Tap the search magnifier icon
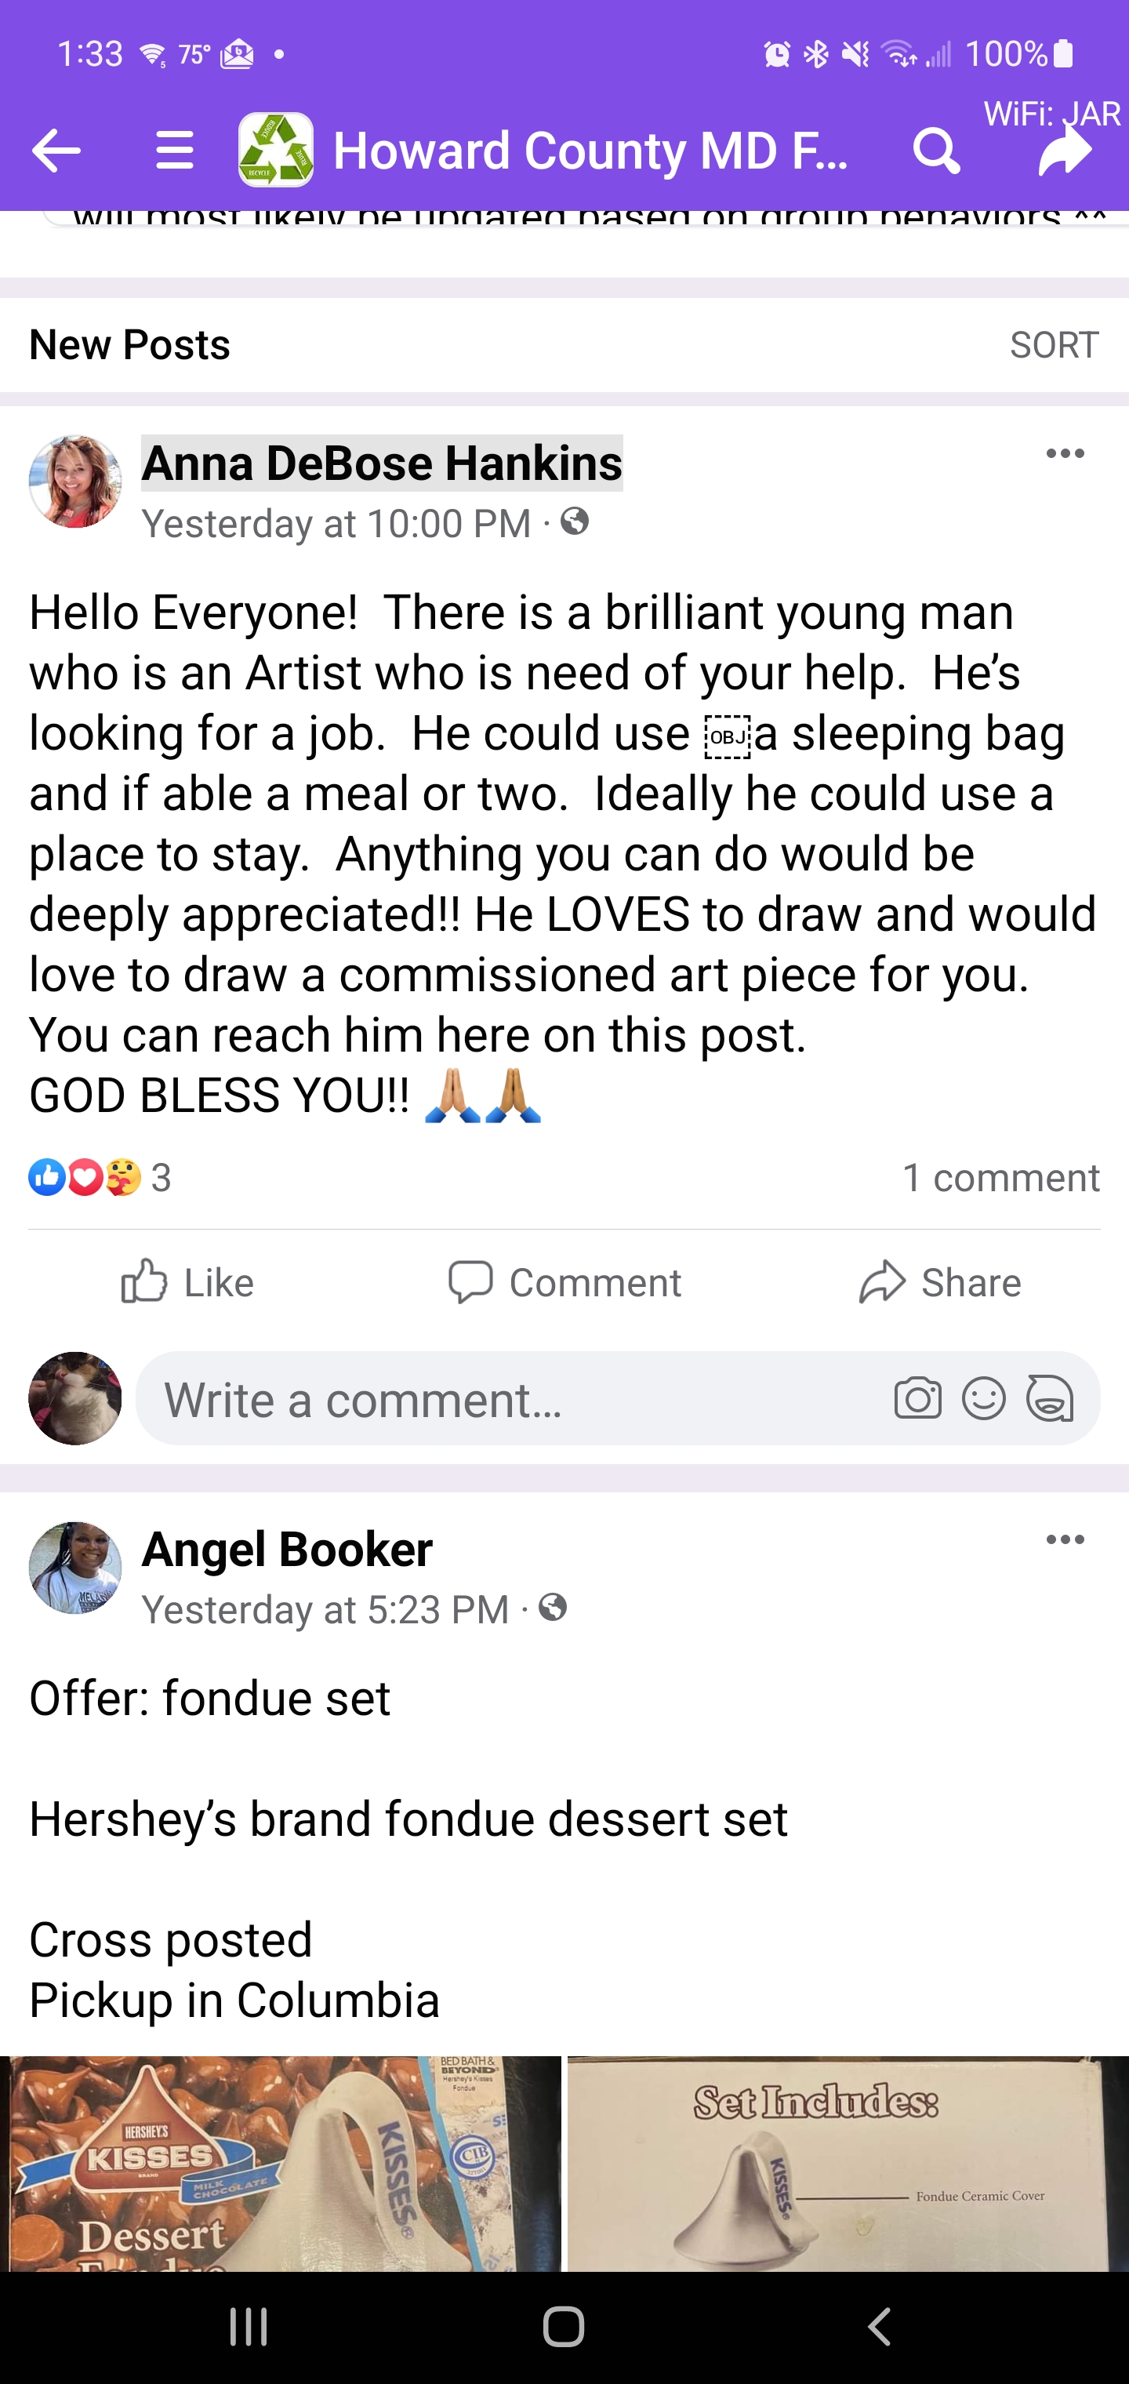1129x2384 pixels. (935, 151)
